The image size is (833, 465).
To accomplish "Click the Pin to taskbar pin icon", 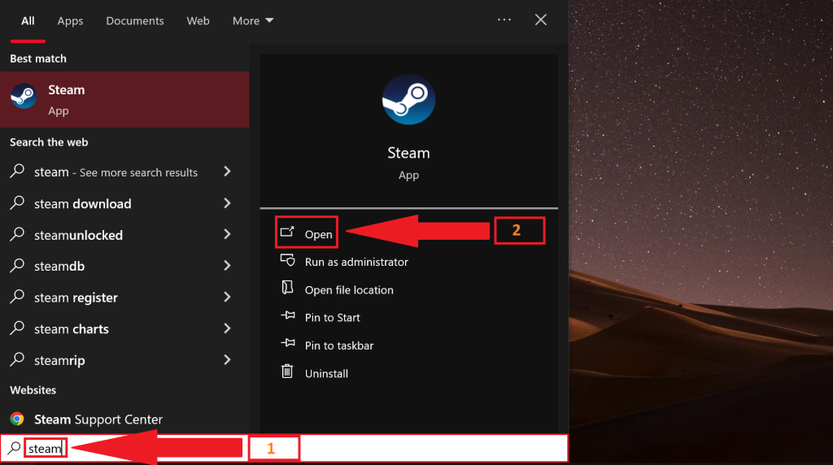I will (288, 343).
